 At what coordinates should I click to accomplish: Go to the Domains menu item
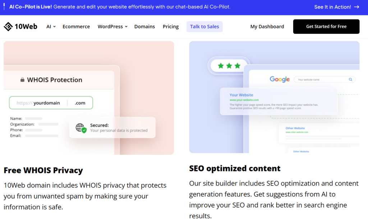(144, 27)
